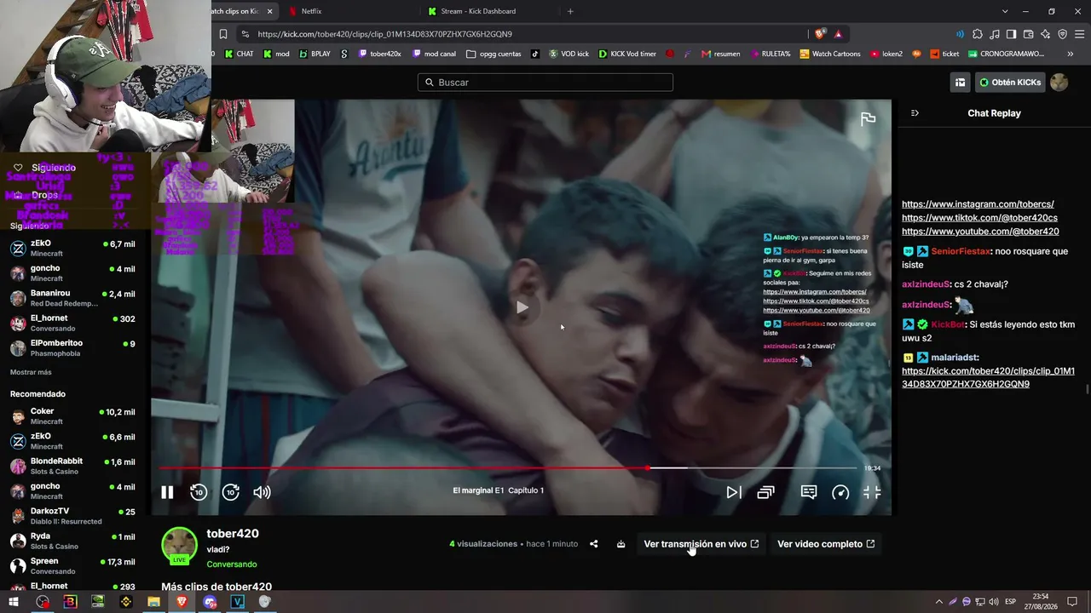Open the Brave Wallet icon
Image resolution: width=1091 pixels, height=613 pixels.
click(1029, 34)
